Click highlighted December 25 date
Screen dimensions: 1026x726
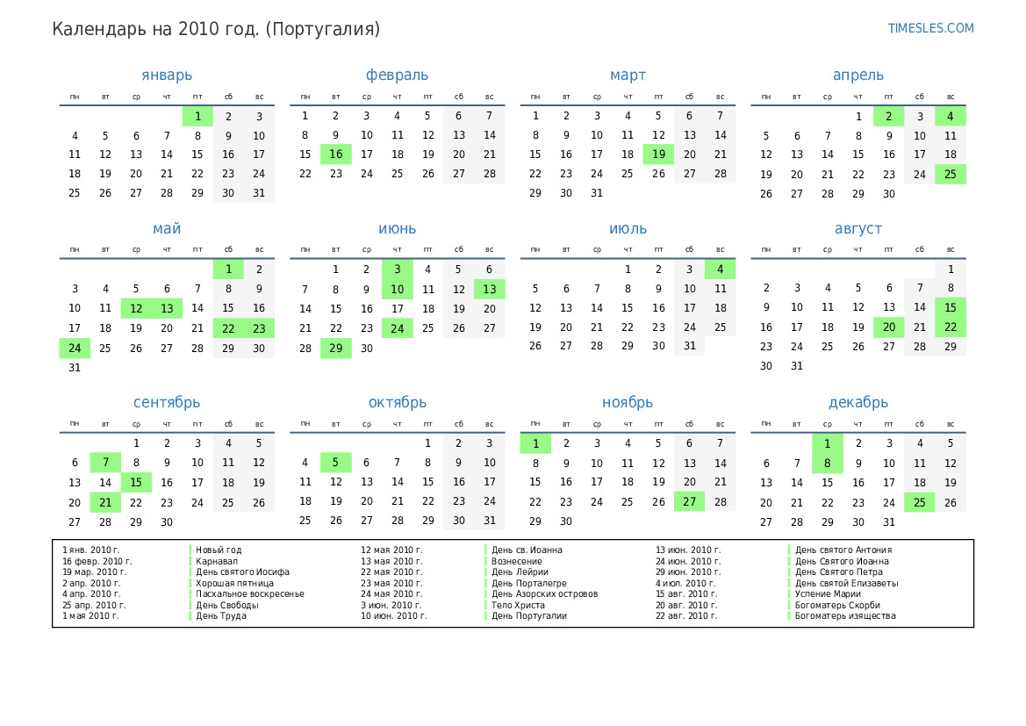[x=919, y=503]
